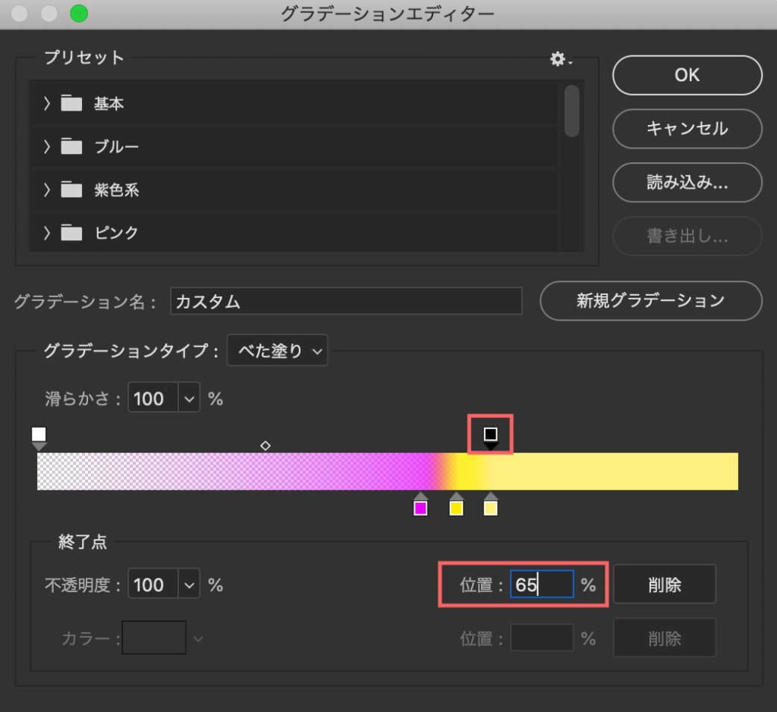The width and height of the screenshot is (777, 712).
Task: Open the グラデーションタイプ dropdown
Action: point(277,350)
